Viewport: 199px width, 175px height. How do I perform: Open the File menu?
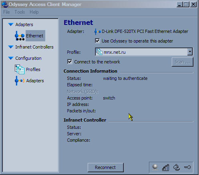coord(6,12)
